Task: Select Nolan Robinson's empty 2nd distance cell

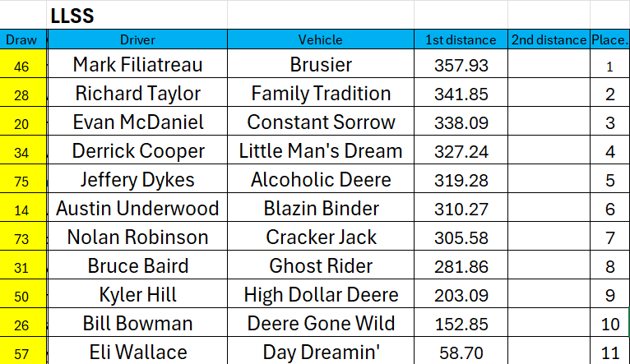Action: coord(549,237)
